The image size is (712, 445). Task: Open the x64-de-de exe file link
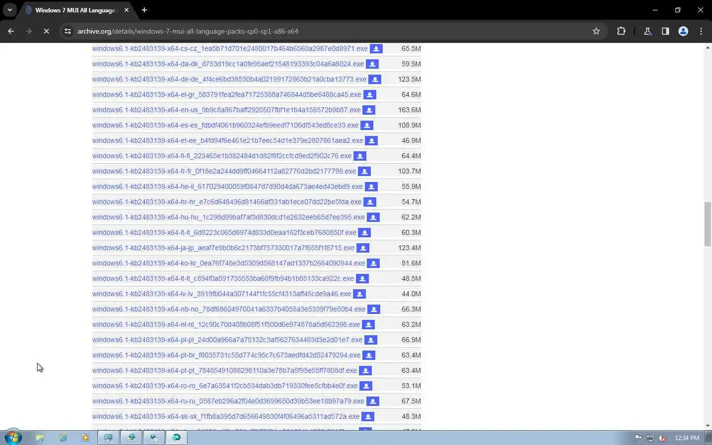(x=229, y=79)
